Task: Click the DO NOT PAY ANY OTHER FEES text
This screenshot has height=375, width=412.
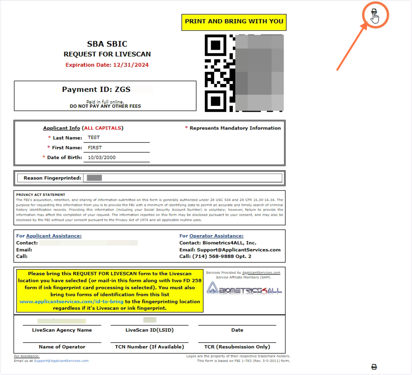Action: pos(105,106)
